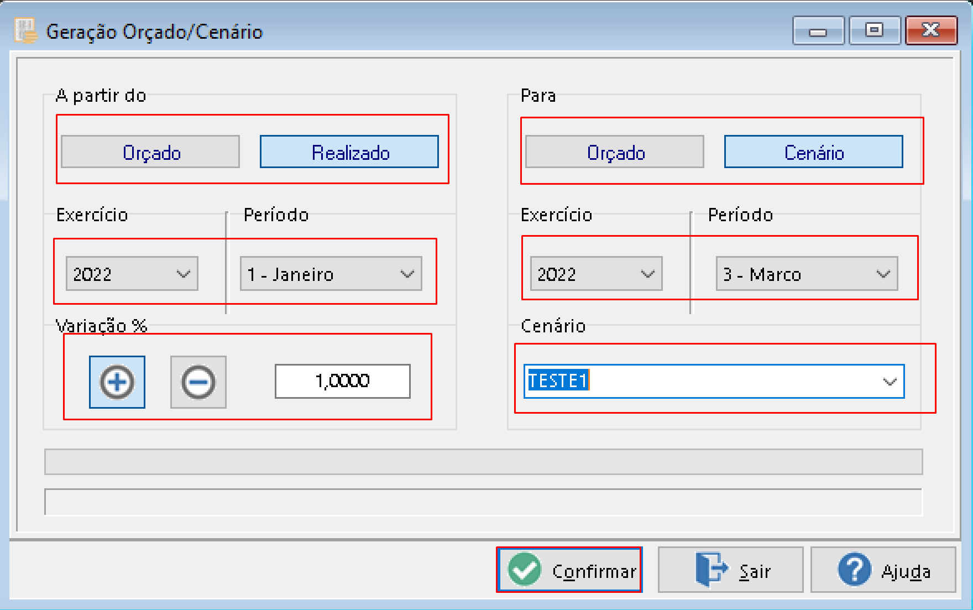Open the 3 - Marco period dropdown
Image resolution: width=973 pixels, height=610 pixels.
[807, 274]
